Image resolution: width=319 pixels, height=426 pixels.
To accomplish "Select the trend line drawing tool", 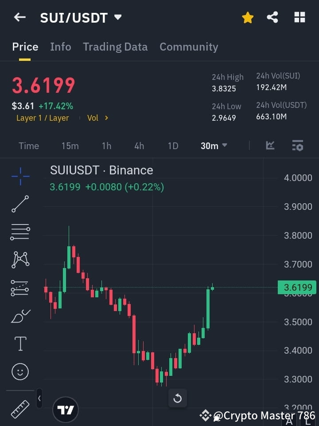I will coord(20,204).
